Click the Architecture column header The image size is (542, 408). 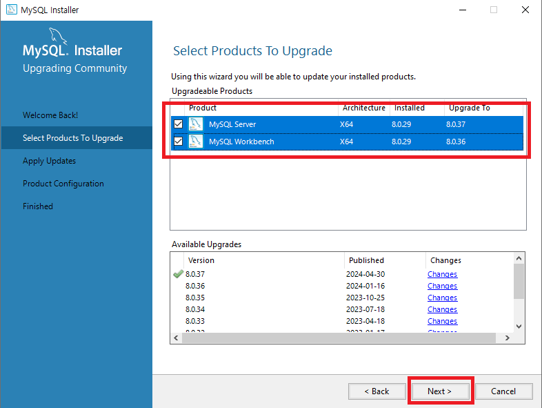tap(363, 108)
